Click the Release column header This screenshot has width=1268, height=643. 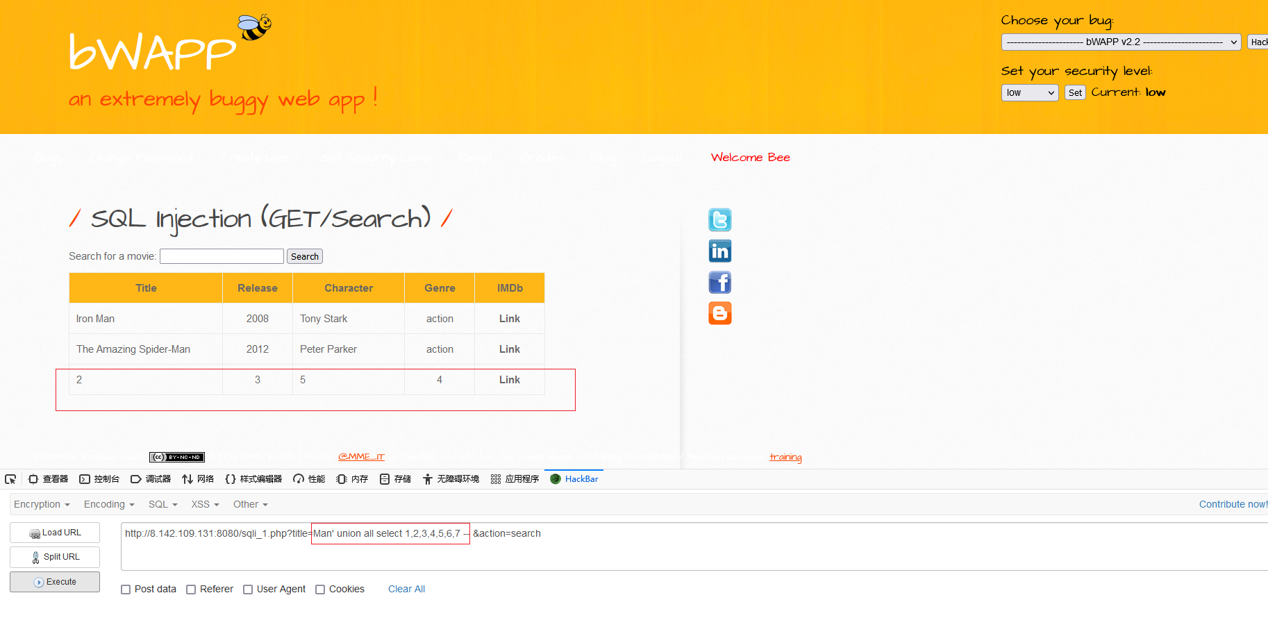click(x=258, y=288)
